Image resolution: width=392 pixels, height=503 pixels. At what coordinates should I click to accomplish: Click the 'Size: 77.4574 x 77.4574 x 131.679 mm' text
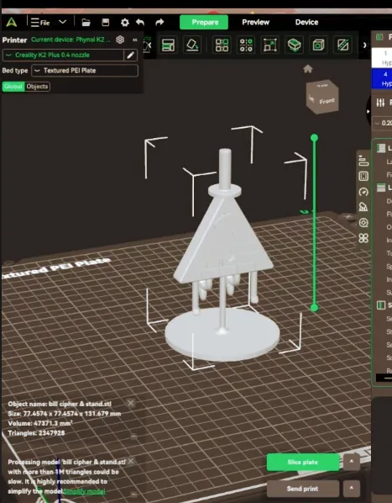point(65,414)
